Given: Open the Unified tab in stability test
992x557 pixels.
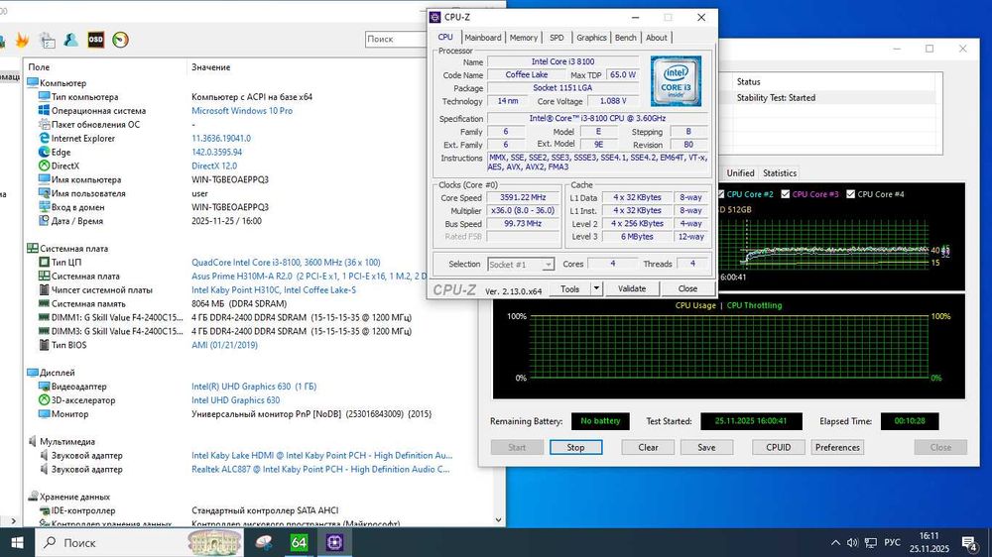Looking at the screenshot, I should [x=740, y=172].
